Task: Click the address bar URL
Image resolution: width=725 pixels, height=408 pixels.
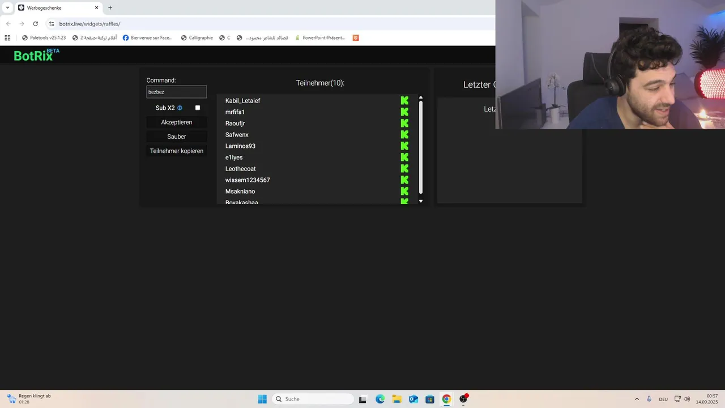Action: click(89, 24)
